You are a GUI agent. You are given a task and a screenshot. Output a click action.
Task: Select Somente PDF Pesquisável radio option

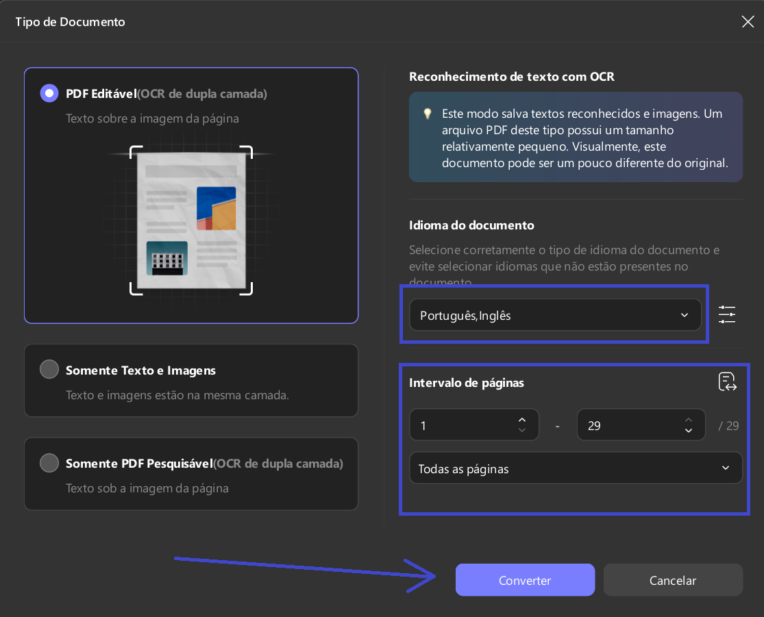[x=49, y=463]
